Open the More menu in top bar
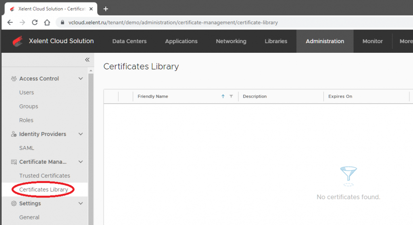 (406, 42)
